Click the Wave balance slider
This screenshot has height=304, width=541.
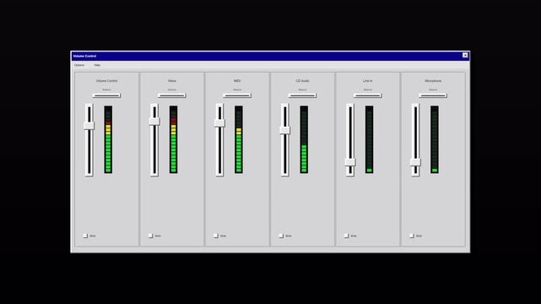(x=172, y=95)
